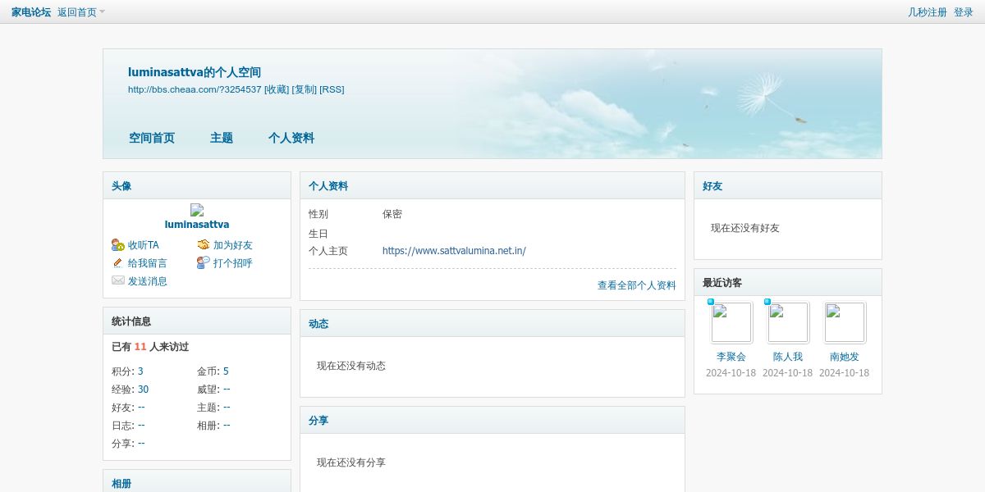The height and width of the screenshot is (492, 985).
Task: Click the 发送消息 envelope icon
Action: pyautogui.click(x=118, y=281)
